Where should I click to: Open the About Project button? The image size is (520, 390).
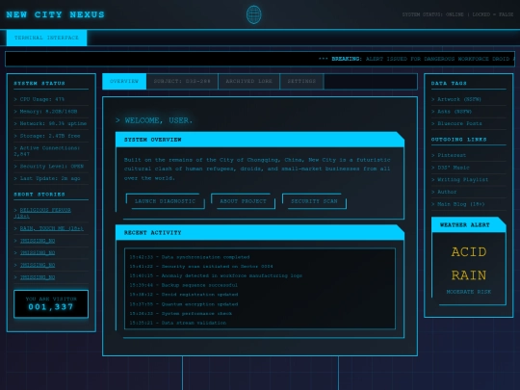243,201
